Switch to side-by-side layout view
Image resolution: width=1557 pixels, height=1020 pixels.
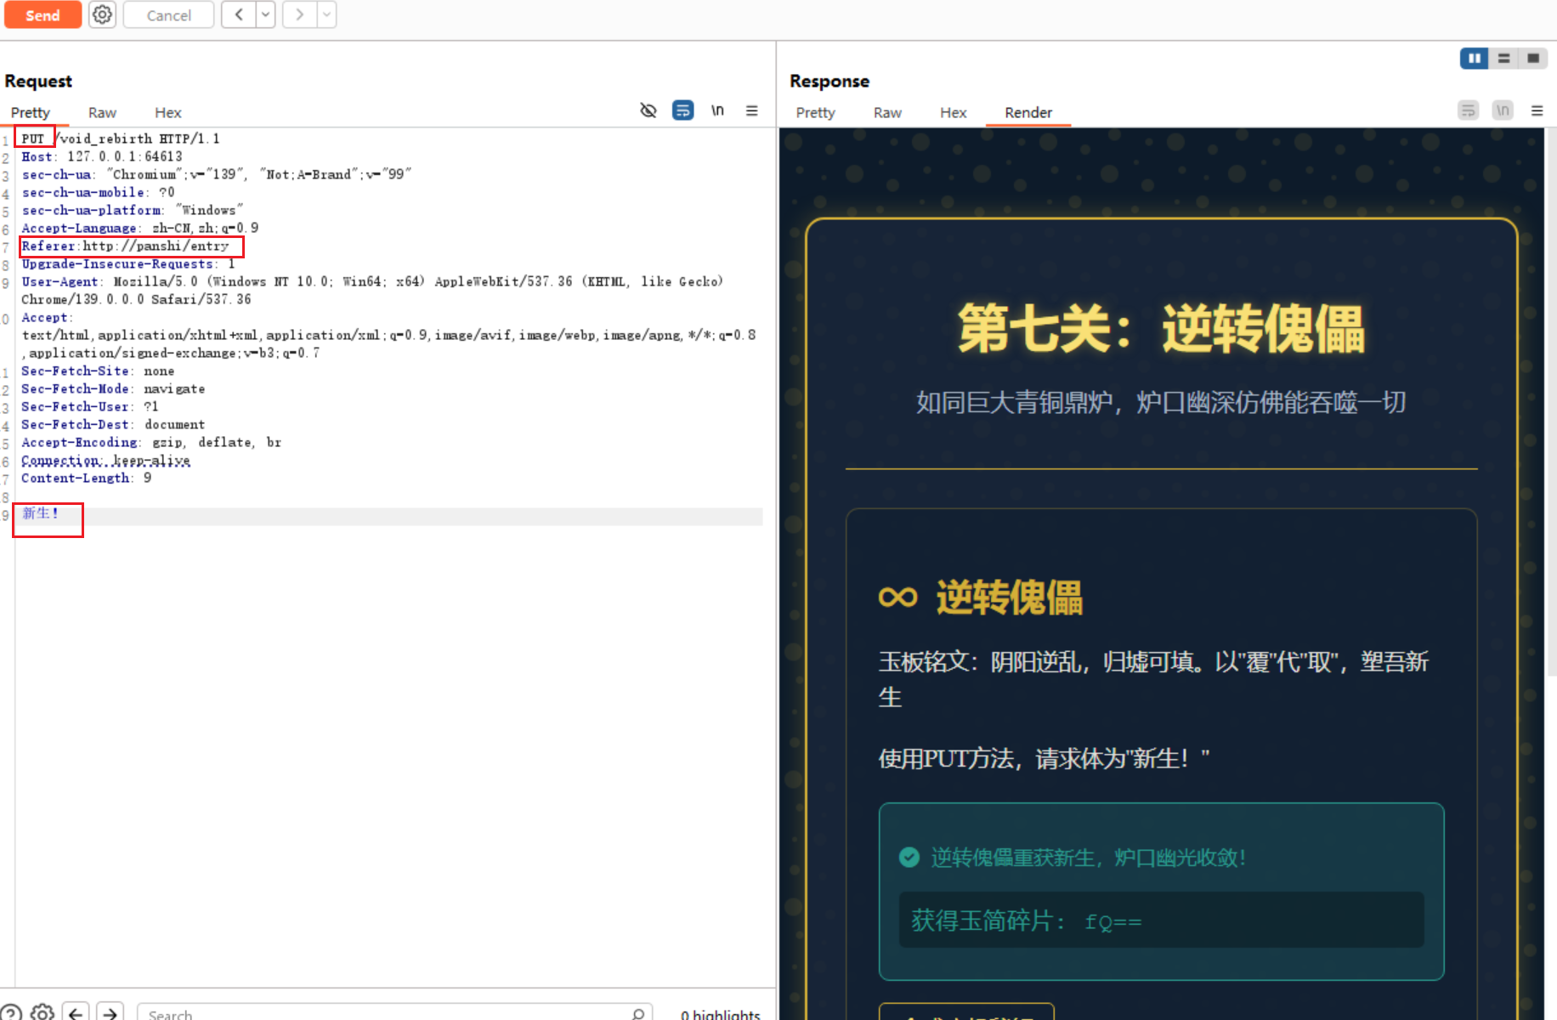tap(1474, 58)
